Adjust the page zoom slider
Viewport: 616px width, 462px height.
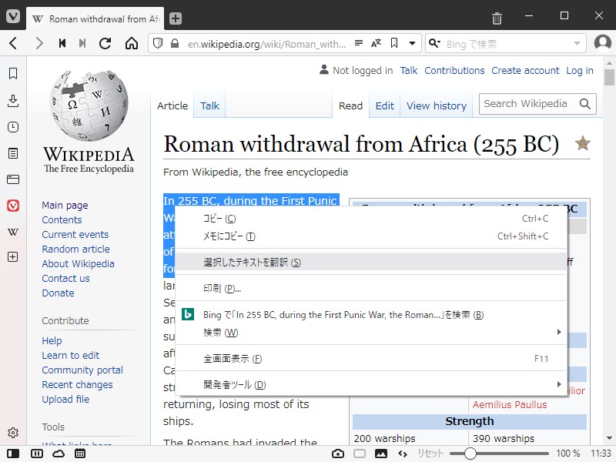pos(470,454)
